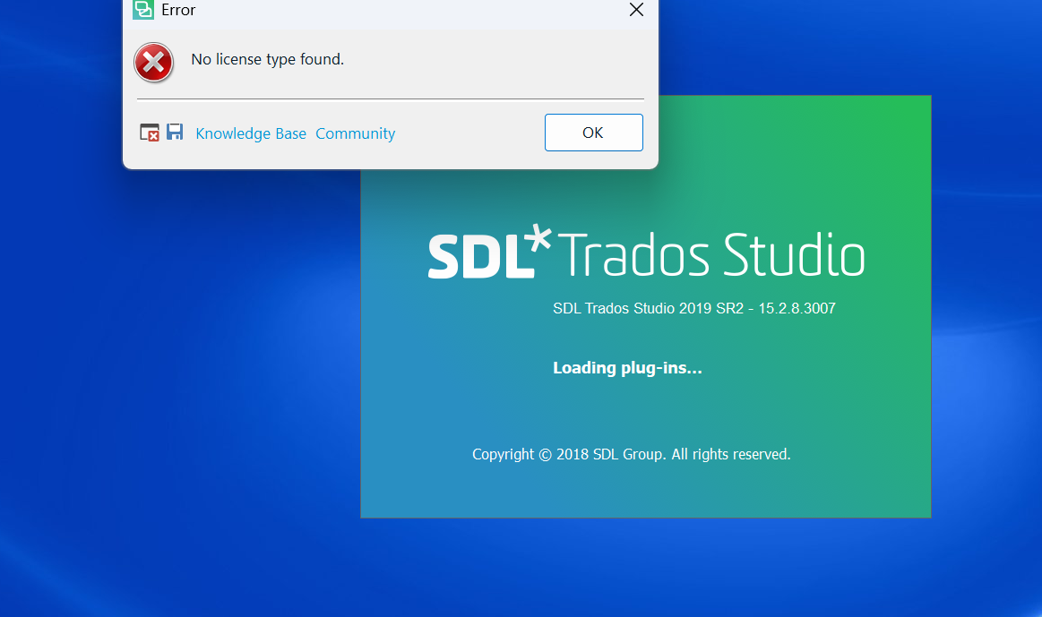
Task: Click the Trados Studio splash screen
Action: pyautogui.click(x=645, y=403)
